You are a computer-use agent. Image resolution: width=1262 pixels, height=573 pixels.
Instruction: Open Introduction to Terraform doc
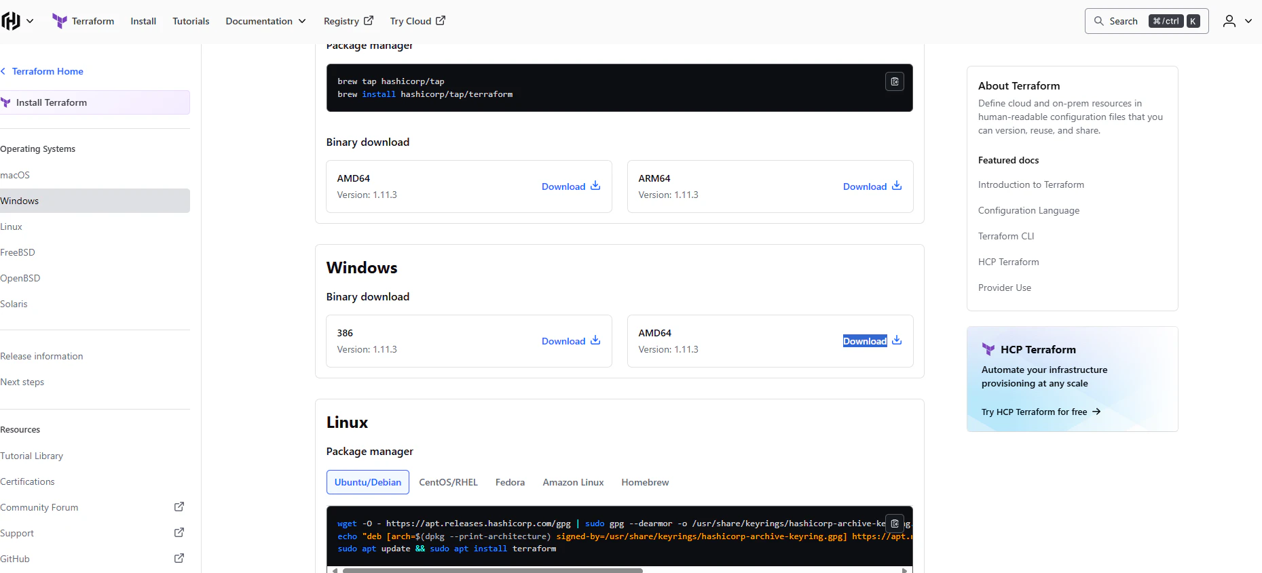pos(1031,184)
